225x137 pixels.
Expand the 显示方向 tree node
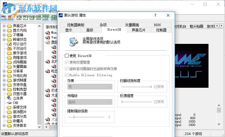coord(4,30)
